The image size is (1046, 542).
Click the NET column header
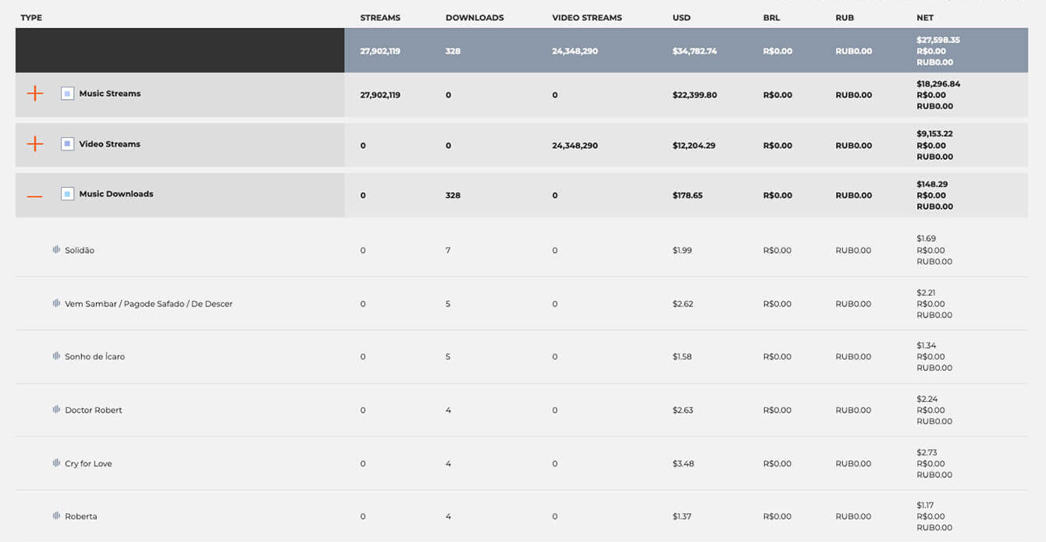click(925, 18)
